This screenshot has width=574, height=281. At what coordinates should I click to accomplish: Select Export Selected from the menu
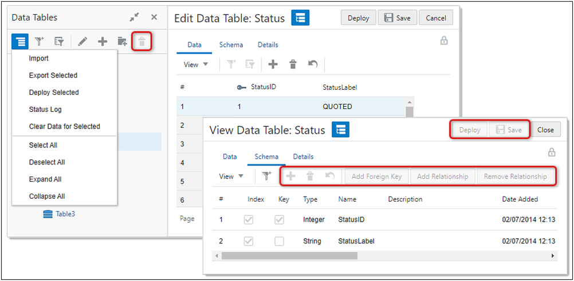pos(53,75)
